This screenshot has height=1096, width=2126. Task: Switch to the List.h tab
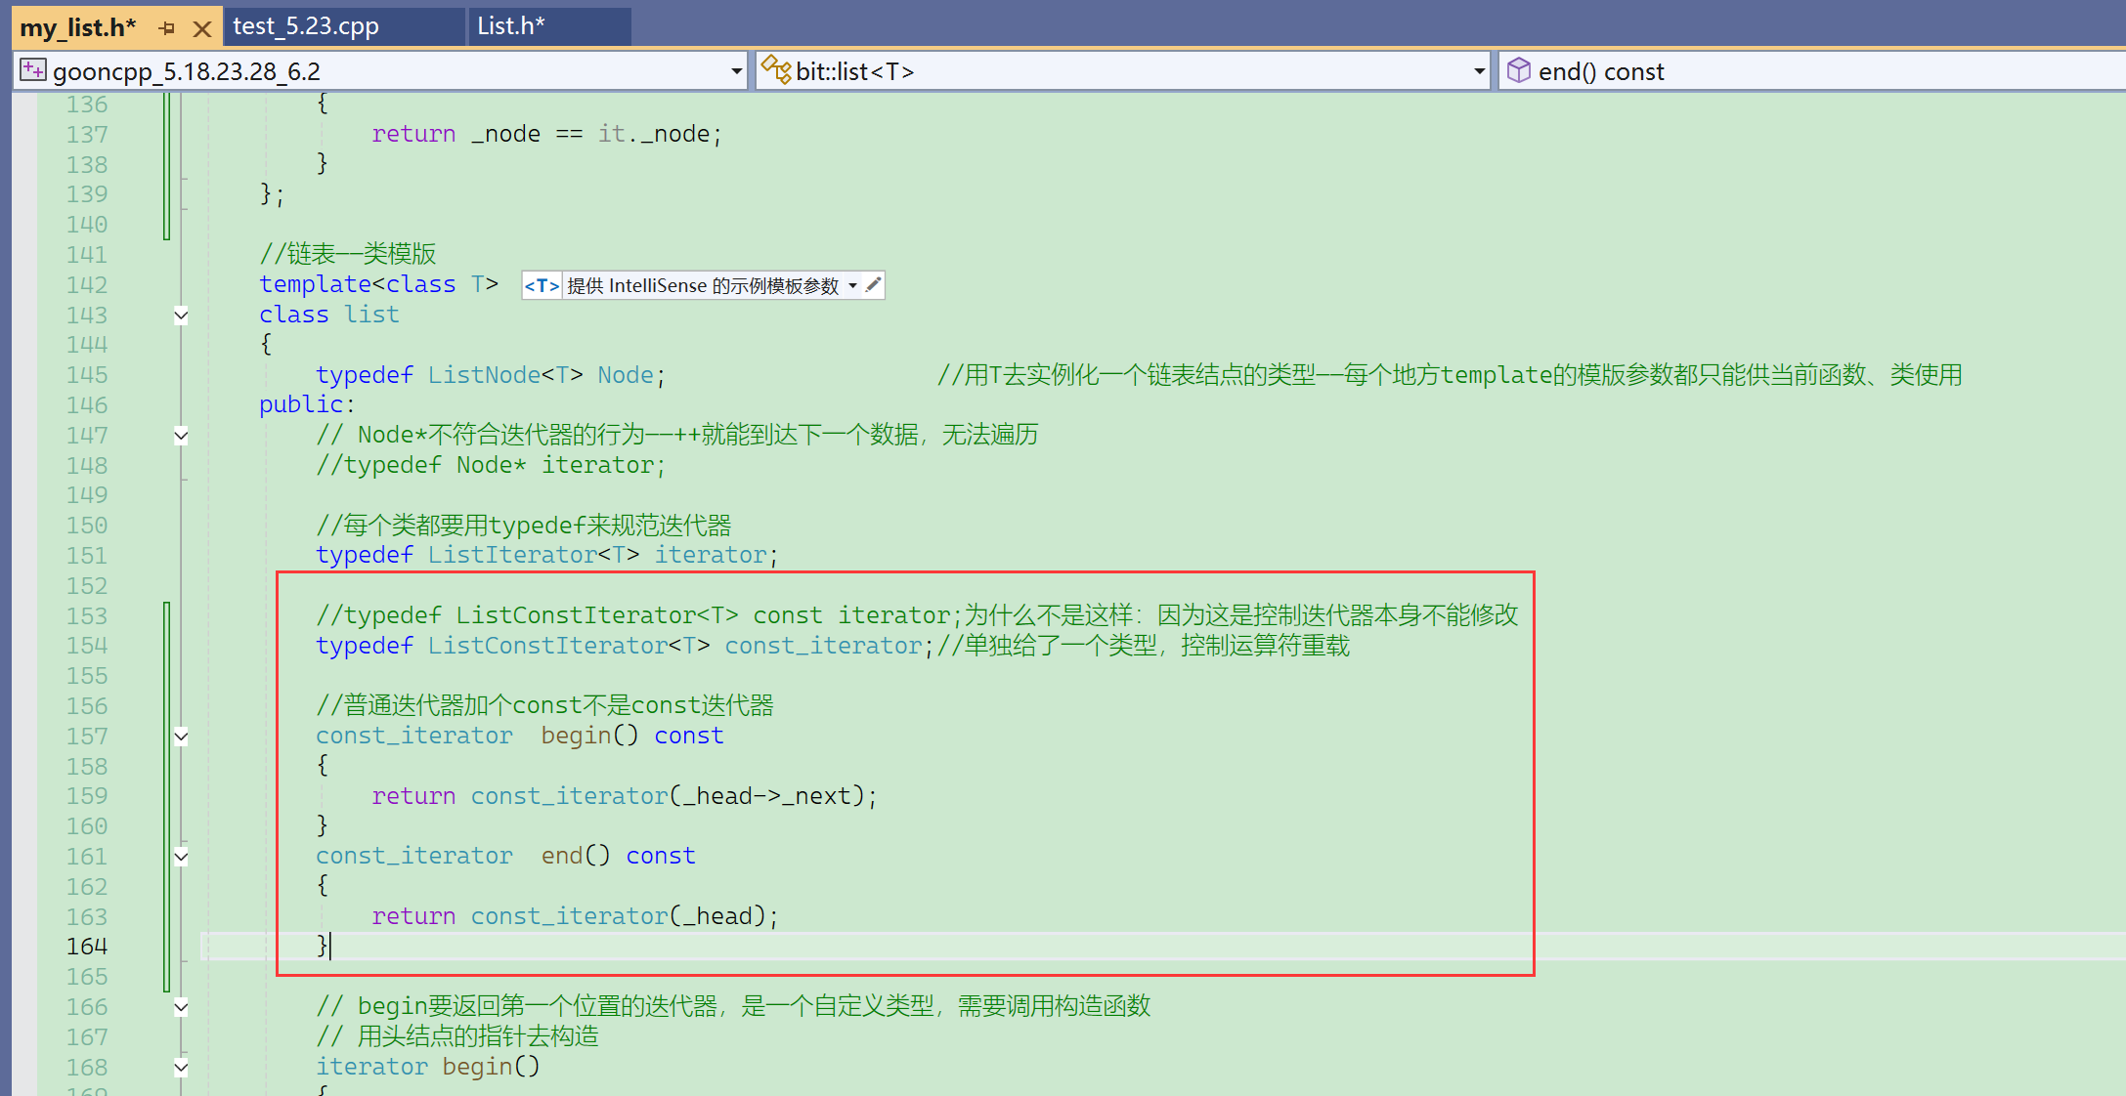[510, 26]
